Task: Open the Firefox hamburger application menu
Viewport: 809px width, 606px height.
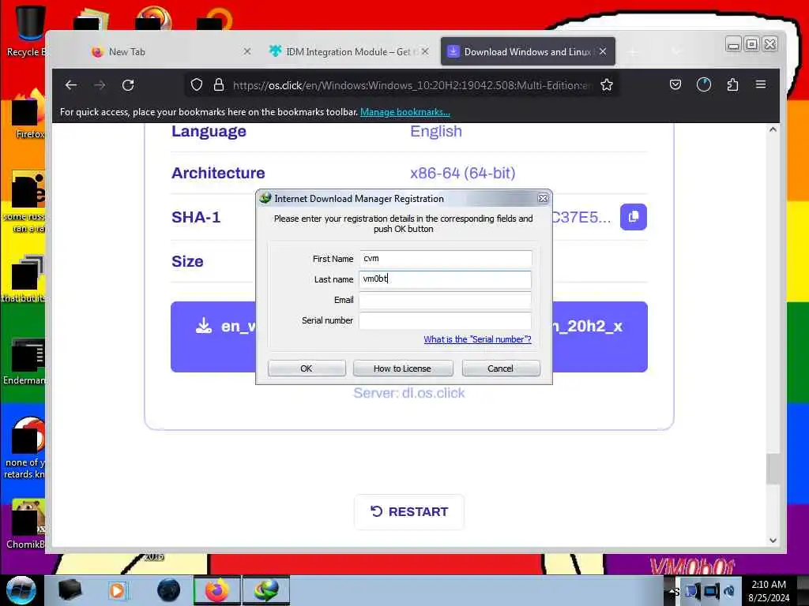Action: click(x=761, y=84)
